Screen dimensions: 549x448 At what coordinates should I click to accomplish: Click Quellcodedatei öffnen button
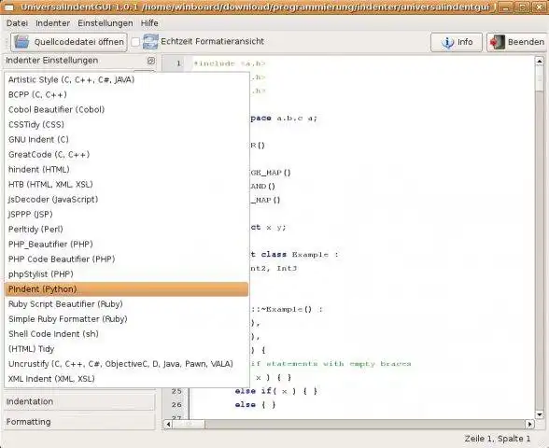tap(69, 42)
